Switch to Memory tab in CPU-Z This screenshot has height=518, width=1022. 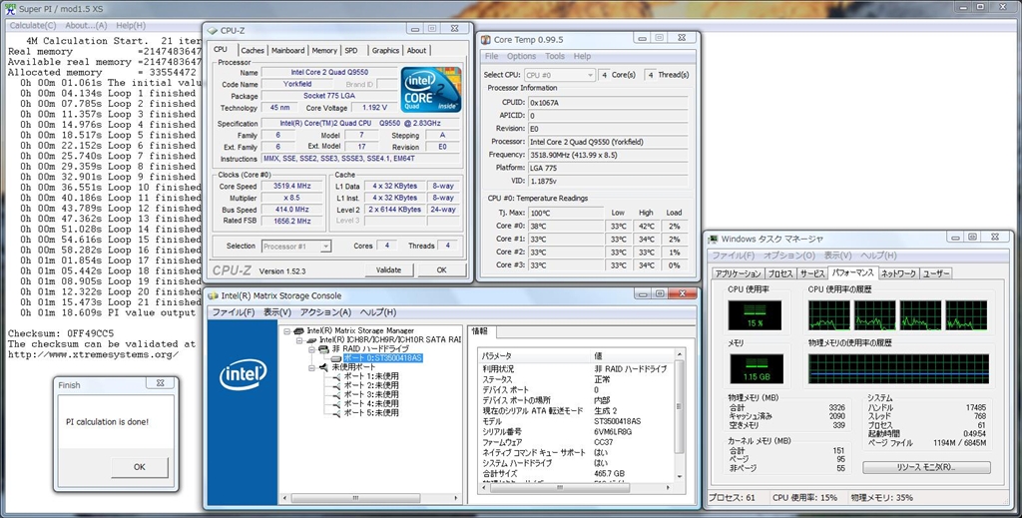coord(324,50)
